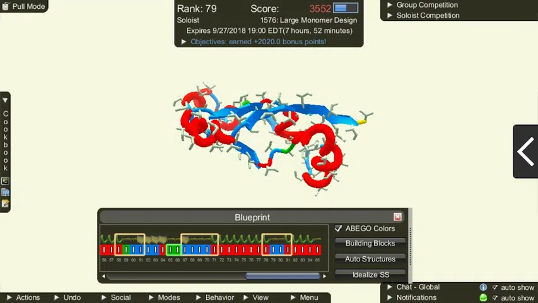538x303 pixels.
Task: Toggle auto show for Chat - Global
Action: [495, 287]
